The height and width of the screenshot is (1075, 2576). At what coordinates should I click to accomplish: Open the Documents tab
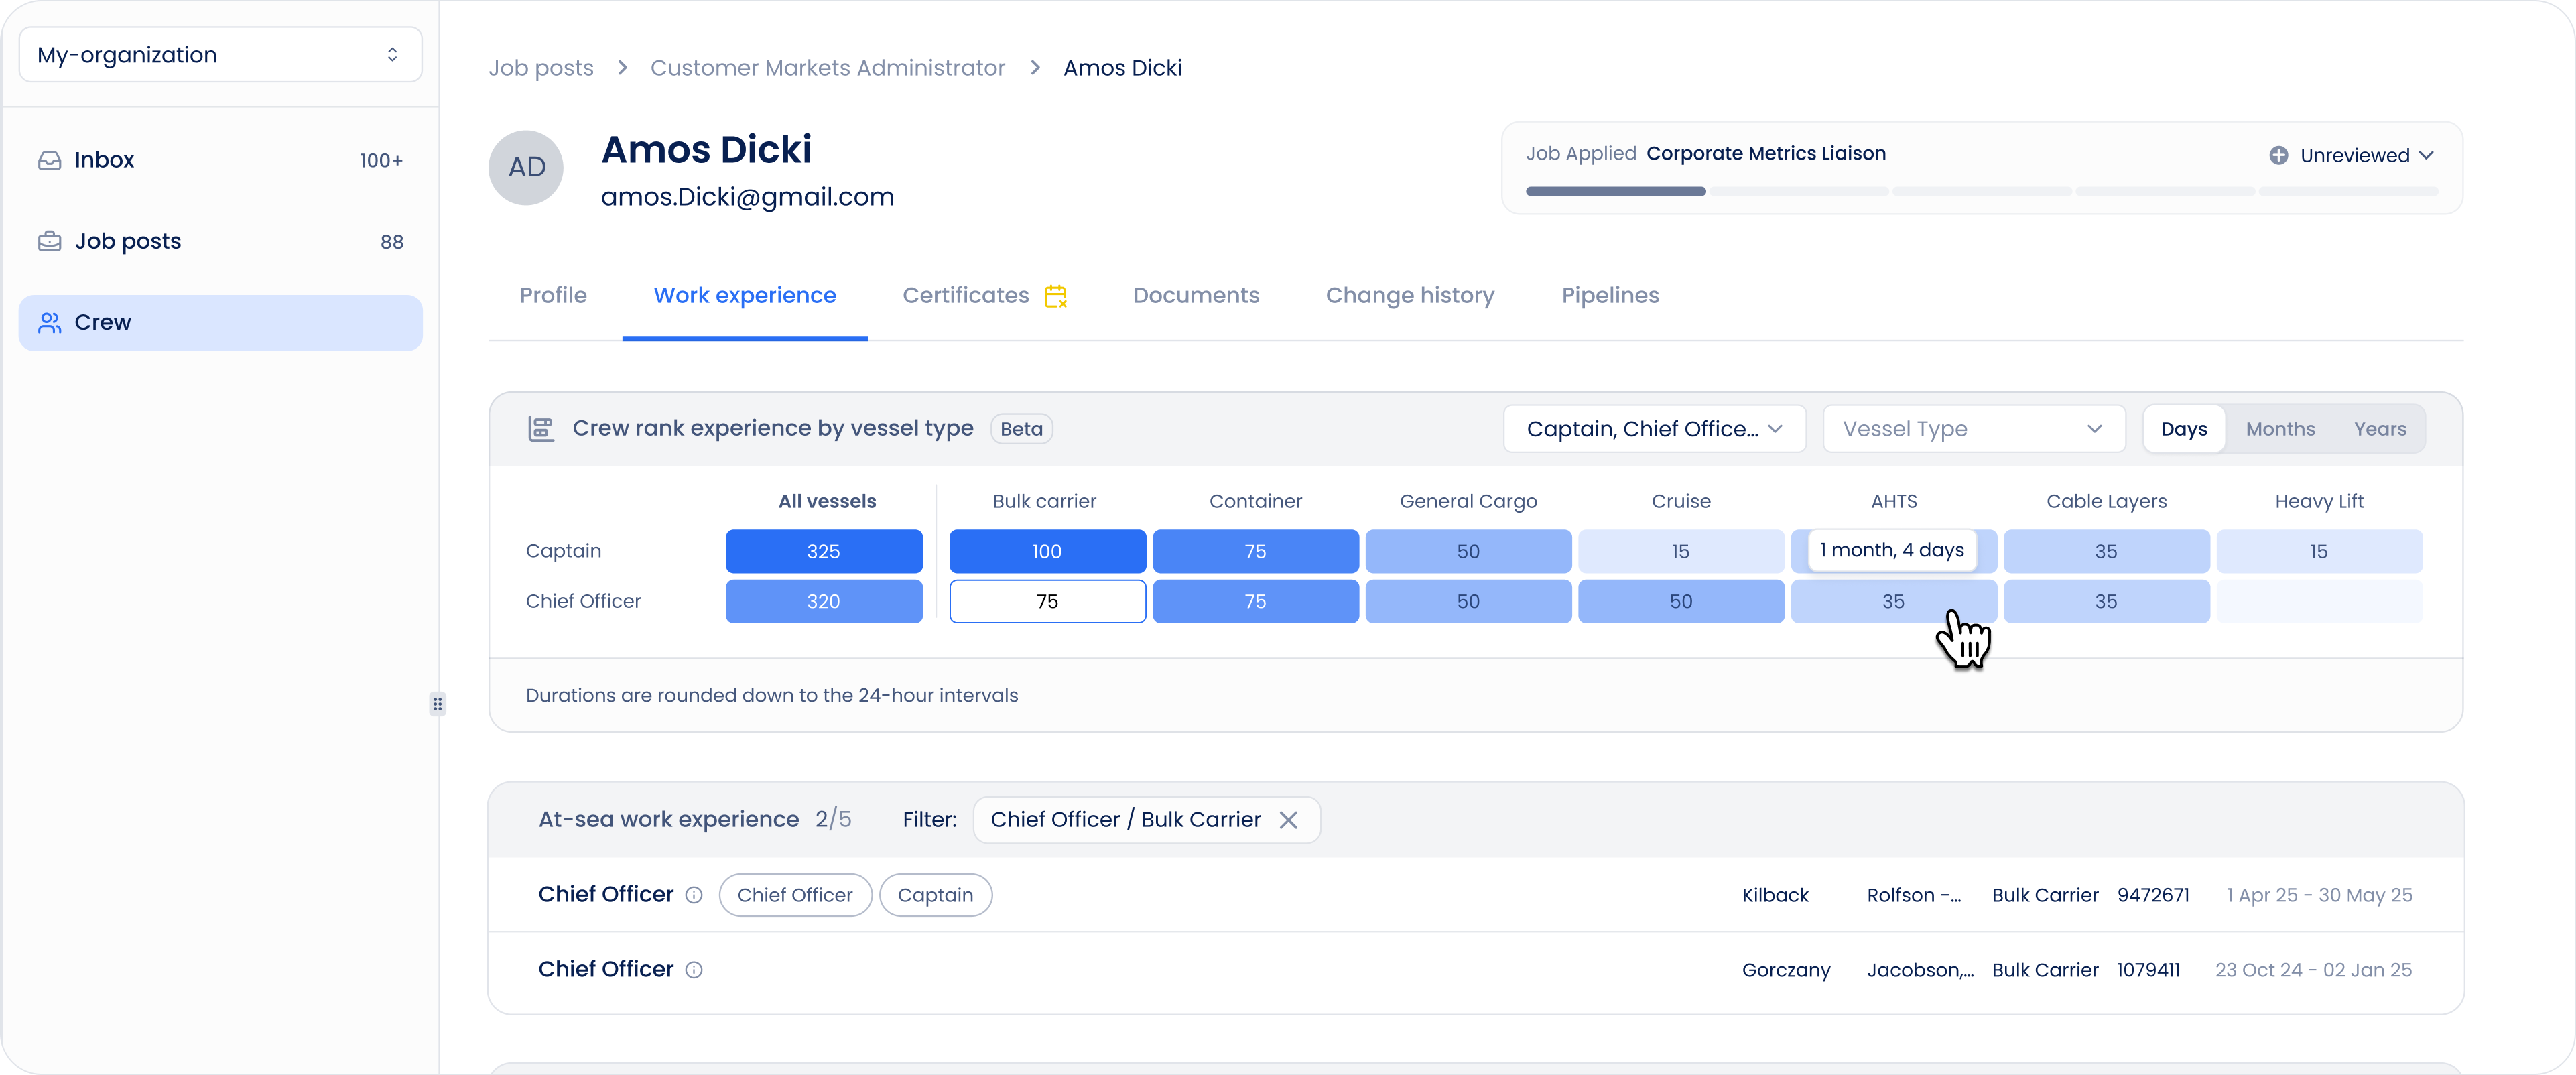click(1196, 295)
